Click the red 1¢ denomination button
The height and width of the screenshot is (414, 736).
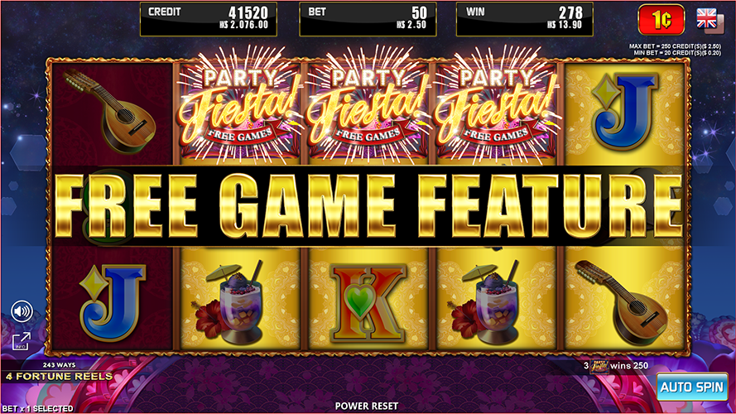click(x=661, y=19)
